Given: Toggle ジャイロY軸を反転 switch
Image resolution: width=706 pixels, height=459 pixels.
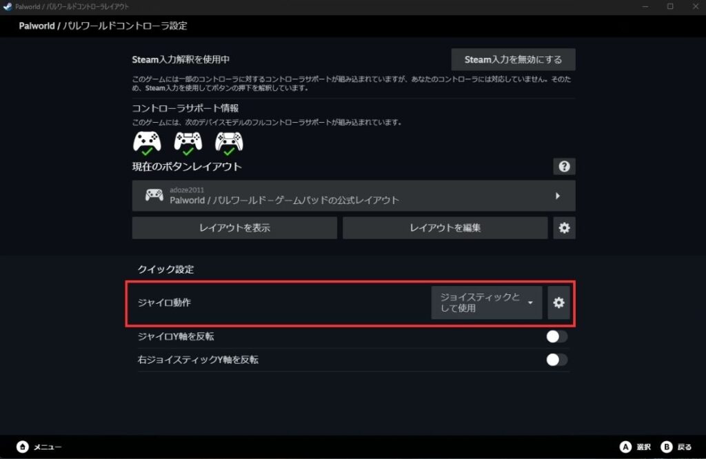Looking at the screenshot, I should (556, 336).
